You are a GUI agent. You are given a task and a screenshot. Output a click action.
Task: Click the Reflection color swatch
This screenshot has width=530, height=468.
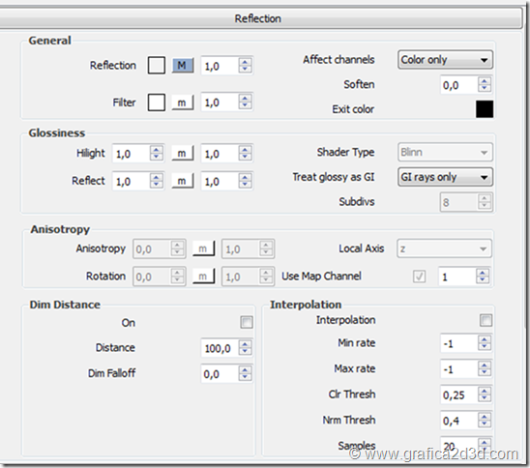(x=156, y=65)
